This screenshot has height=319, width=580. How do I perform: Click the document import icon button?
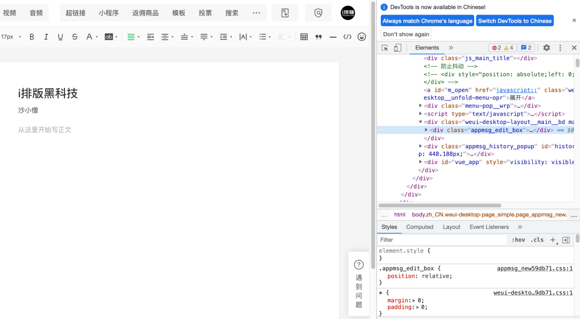(x=285, y=13)
